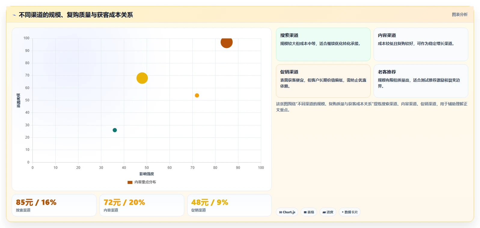This screenshot has height=228, width=480.
Task: Click the 覆盖规模 y-axis title
Action: [x=19, y=100]
